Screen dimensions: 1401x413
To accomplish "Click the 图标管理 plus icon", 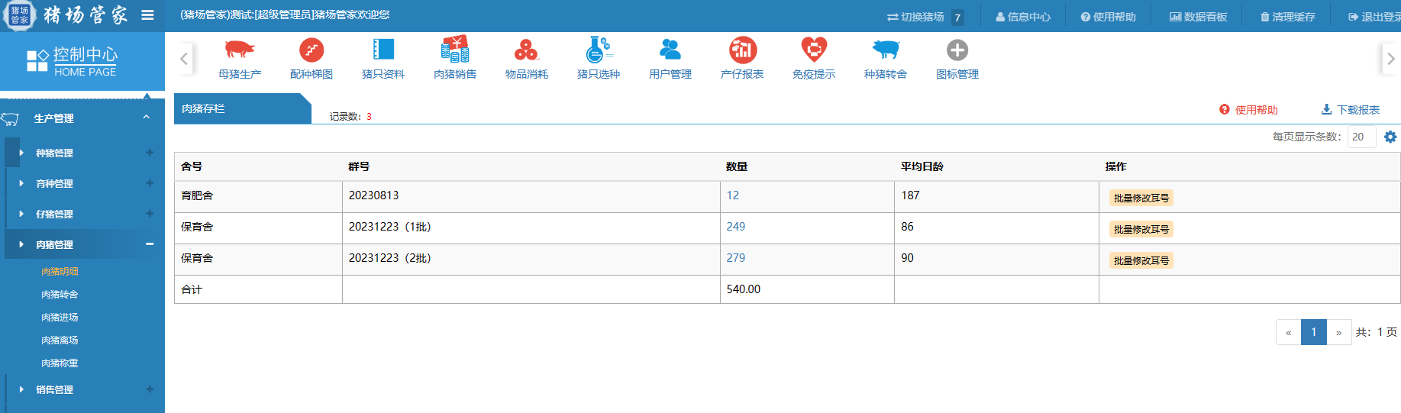I will point(957,50).
